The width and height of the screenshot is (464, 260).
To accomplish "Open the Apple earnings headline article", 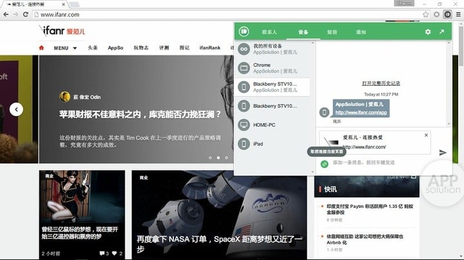I will [x=140, y=115].
